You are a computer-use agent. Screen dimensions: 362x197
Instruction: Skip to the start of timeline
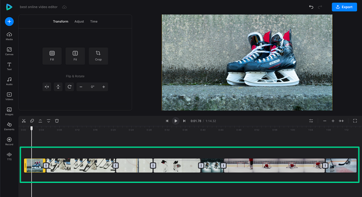(x=167, y=121)
